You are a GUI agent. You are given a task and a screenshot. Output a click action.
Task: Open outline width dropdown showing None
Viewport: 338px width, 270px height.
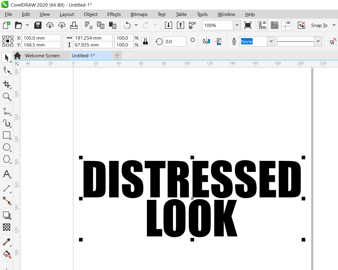(x=271, y=41)
